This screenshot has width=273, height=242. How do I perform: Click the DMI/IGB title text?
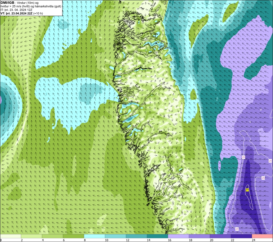click(x=7, y=3)
